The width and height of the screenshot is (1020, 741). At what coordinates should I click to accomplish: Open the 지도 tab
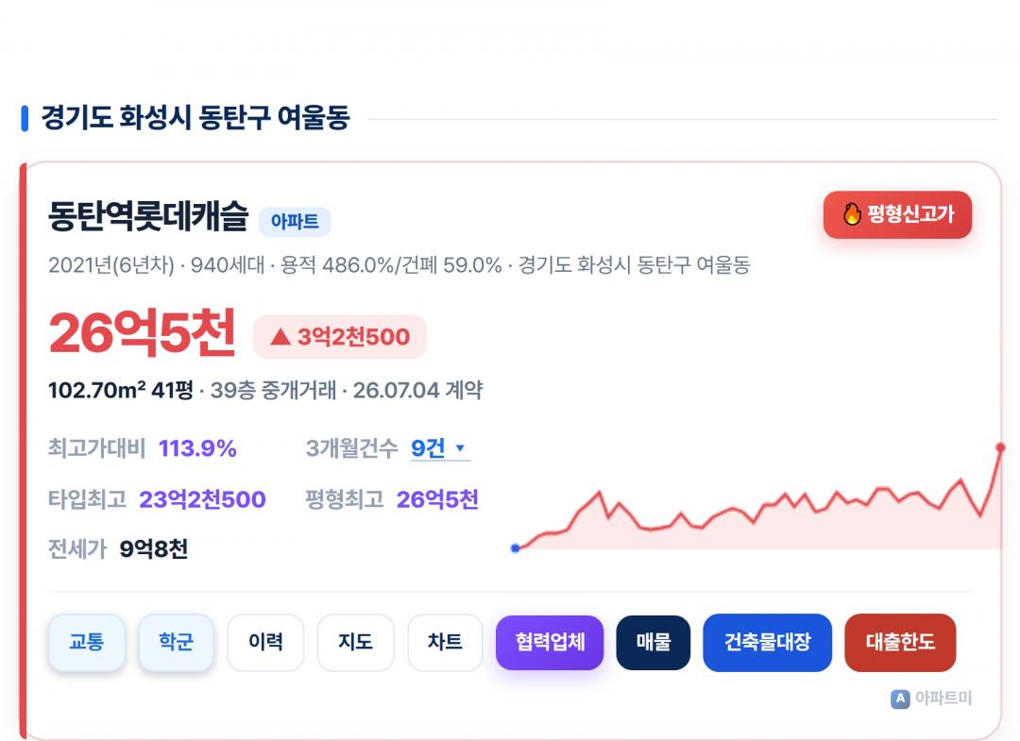(x=355, y=642)
